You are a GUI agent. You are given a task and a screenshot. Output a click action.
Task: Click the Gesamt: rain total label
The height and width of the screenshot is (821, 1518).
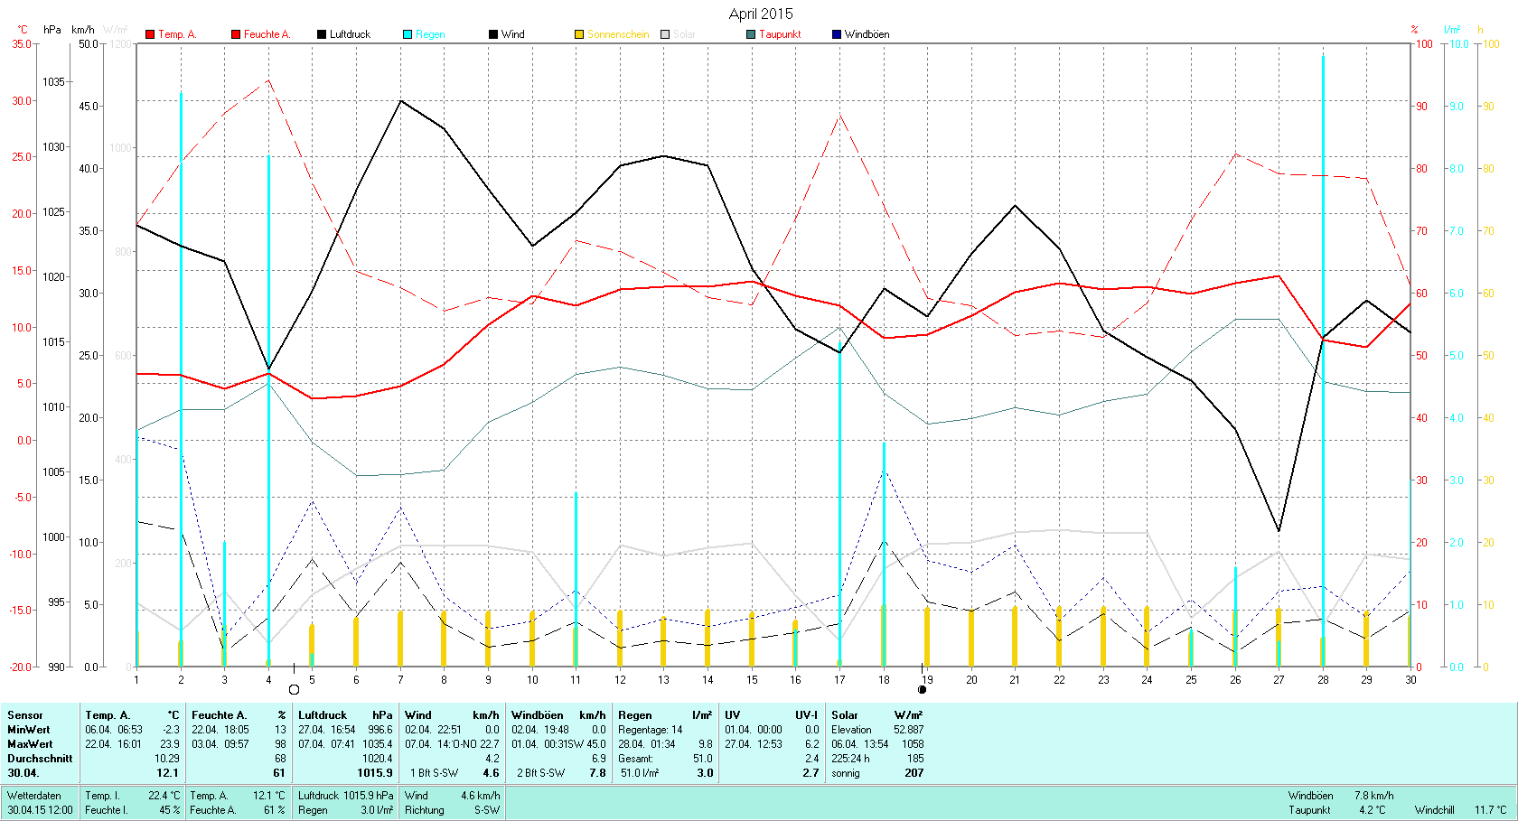tap(636, 759)
